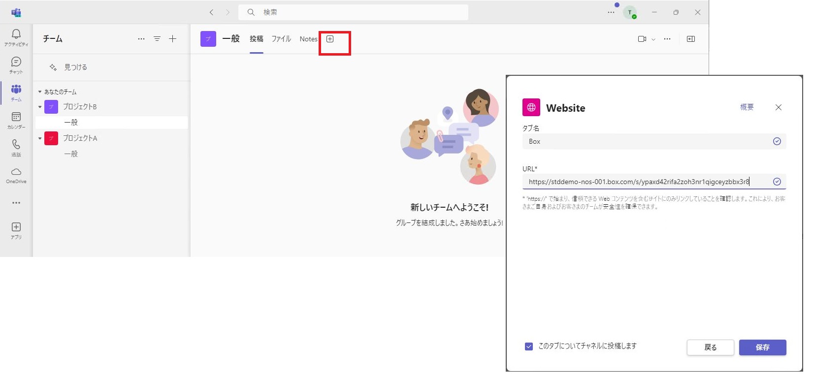Open the Activity feed in the sidebar
Viewport: 814px width, 379px height.
pyautogui.click(x=16, y=37)
